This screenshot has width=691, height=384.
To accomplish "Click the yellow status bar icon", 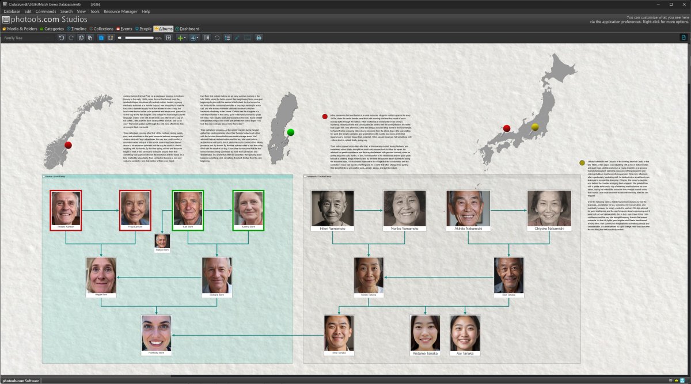I will tap(675, 381).
